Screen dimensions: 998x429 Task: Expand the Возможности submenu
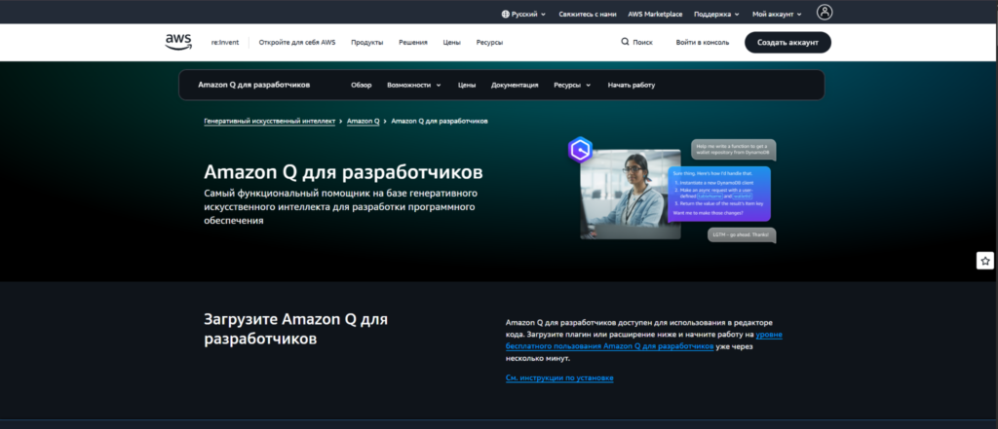413,85
